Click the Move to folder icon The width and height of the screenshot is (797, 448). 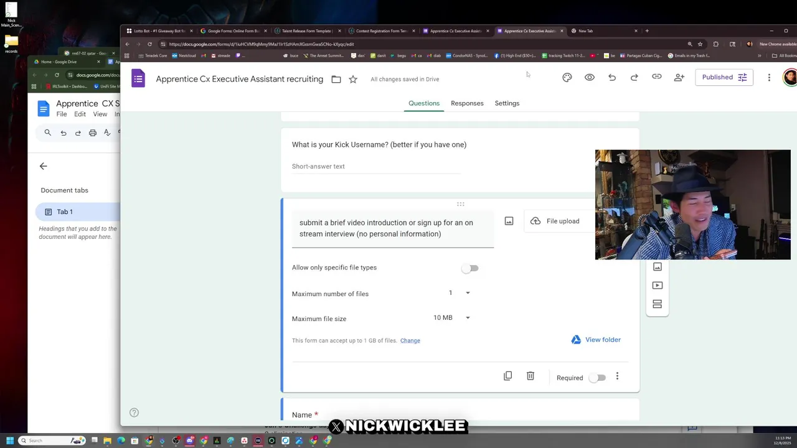coord(336,79)
